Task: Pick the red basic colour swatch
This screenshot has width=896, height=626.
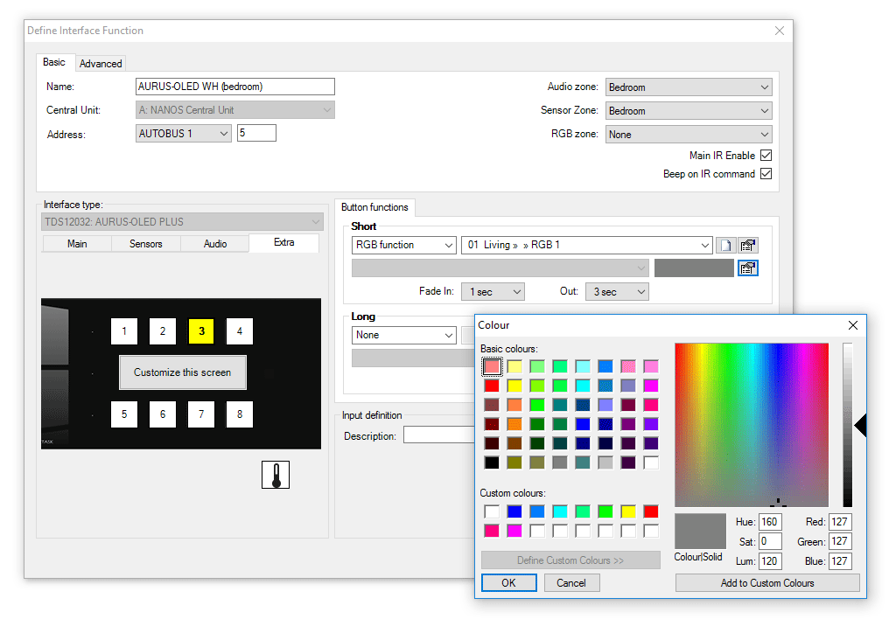Action: (x=493, y=386)
